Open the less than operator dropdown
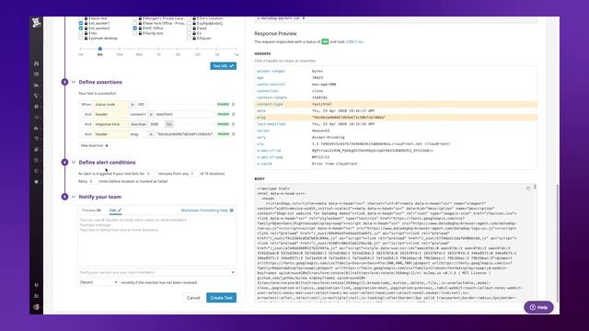The height and width of the screenshot is (331, 589). 138,124
